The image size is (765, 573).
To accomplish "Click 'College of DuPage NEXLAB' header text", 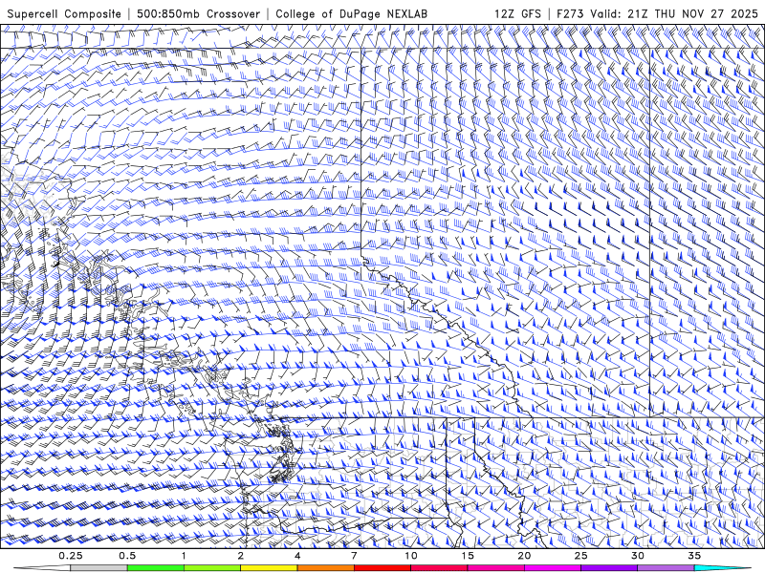I will click(351, 14).
